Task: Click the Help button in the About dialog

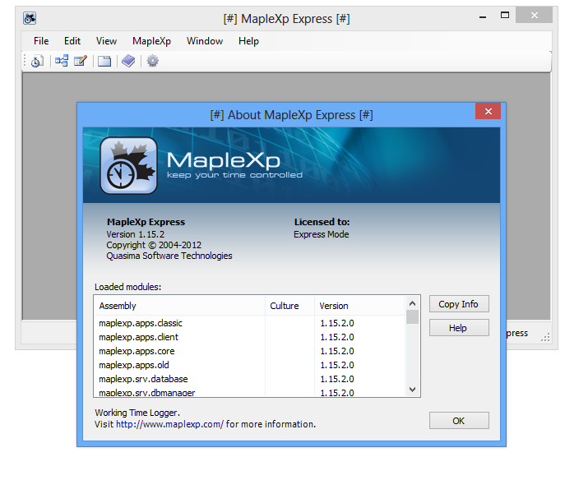Action: click(x=459, y=328)
